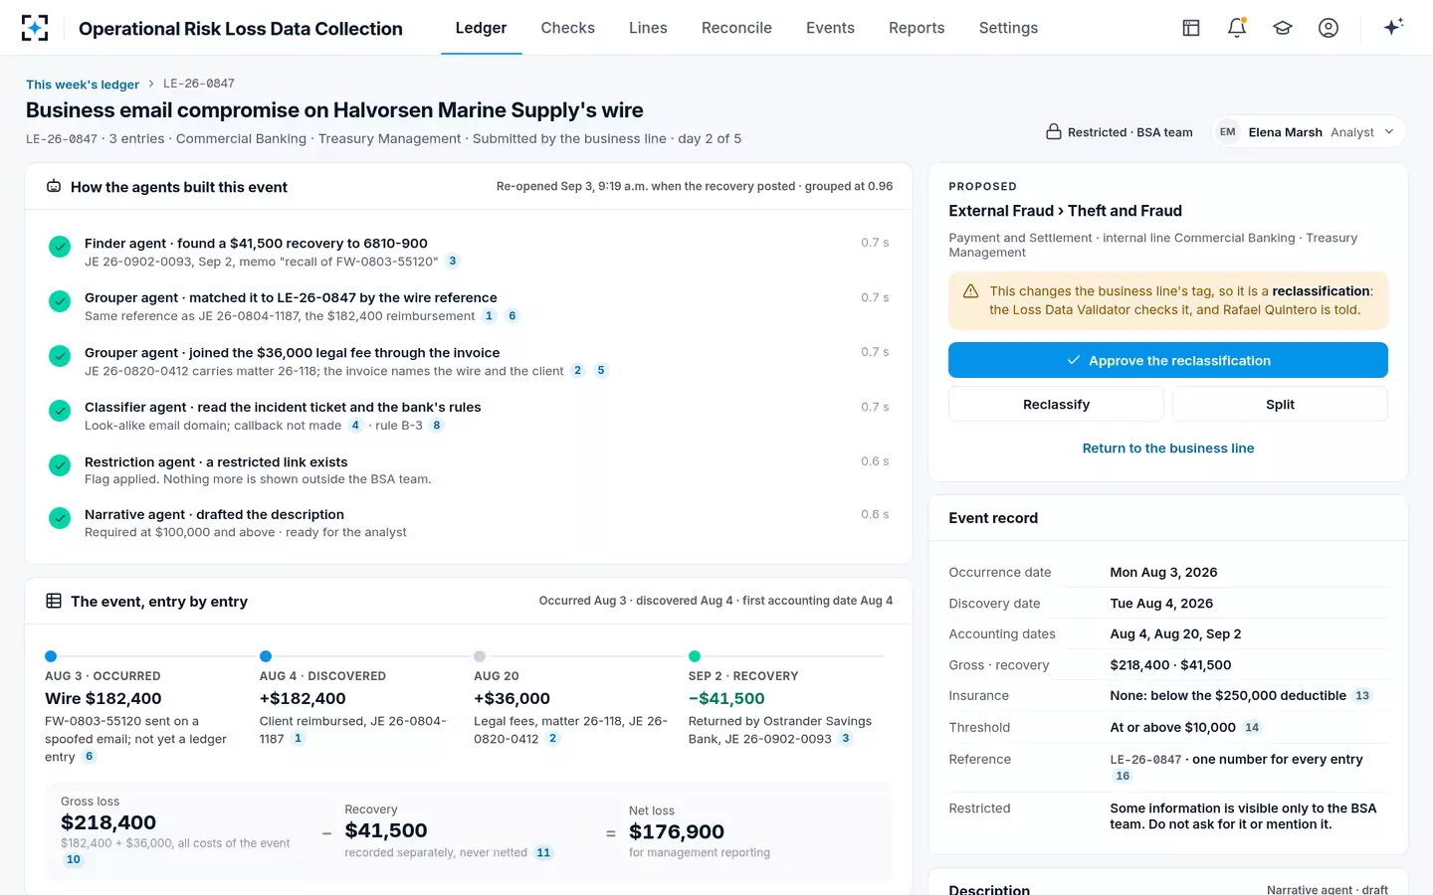Open the Events tab
Screen dimensions: 1433x895
pos(830,28)
